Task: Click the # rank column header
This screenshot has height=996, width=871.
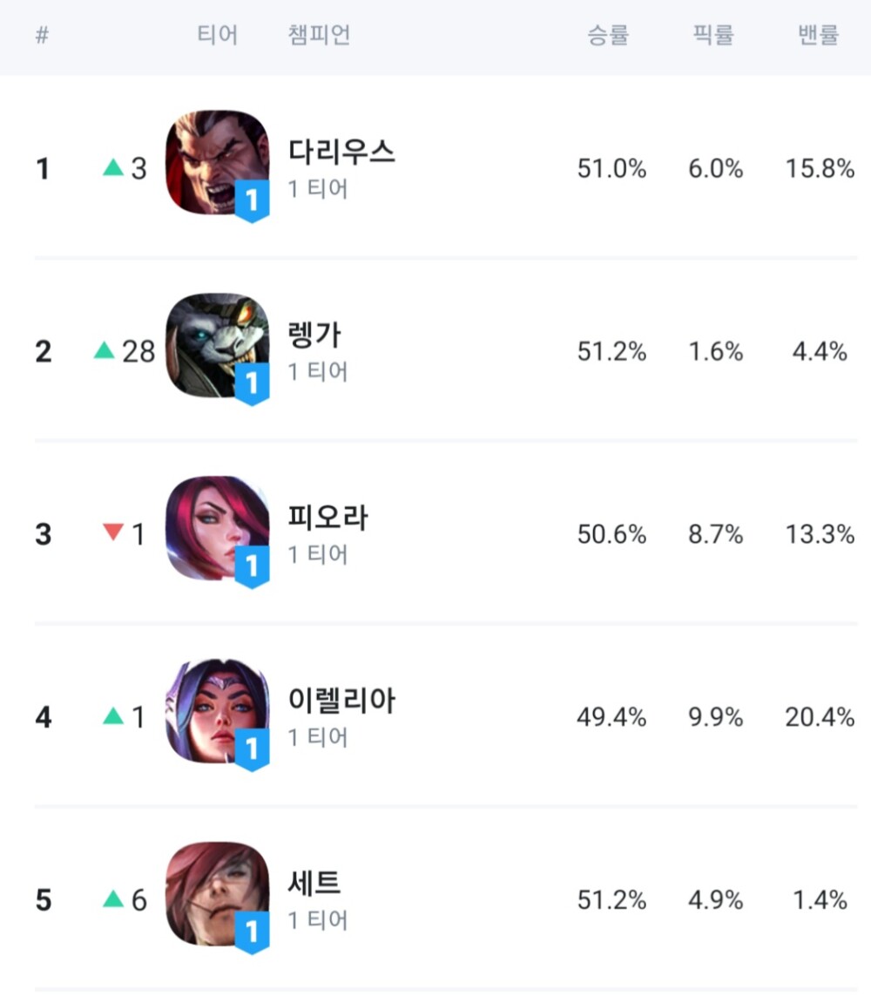Action: 42,36
